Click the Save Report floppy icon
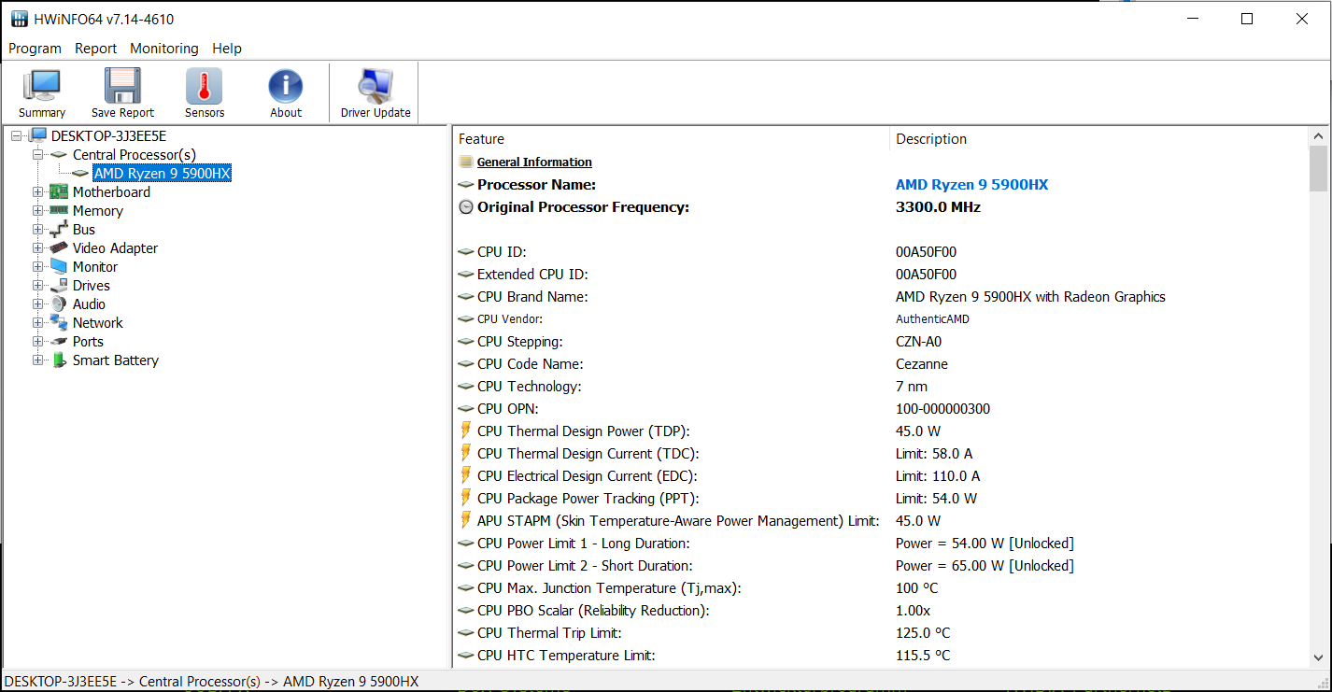This screenshot has height=692, width=1332. tap(122, 87)
